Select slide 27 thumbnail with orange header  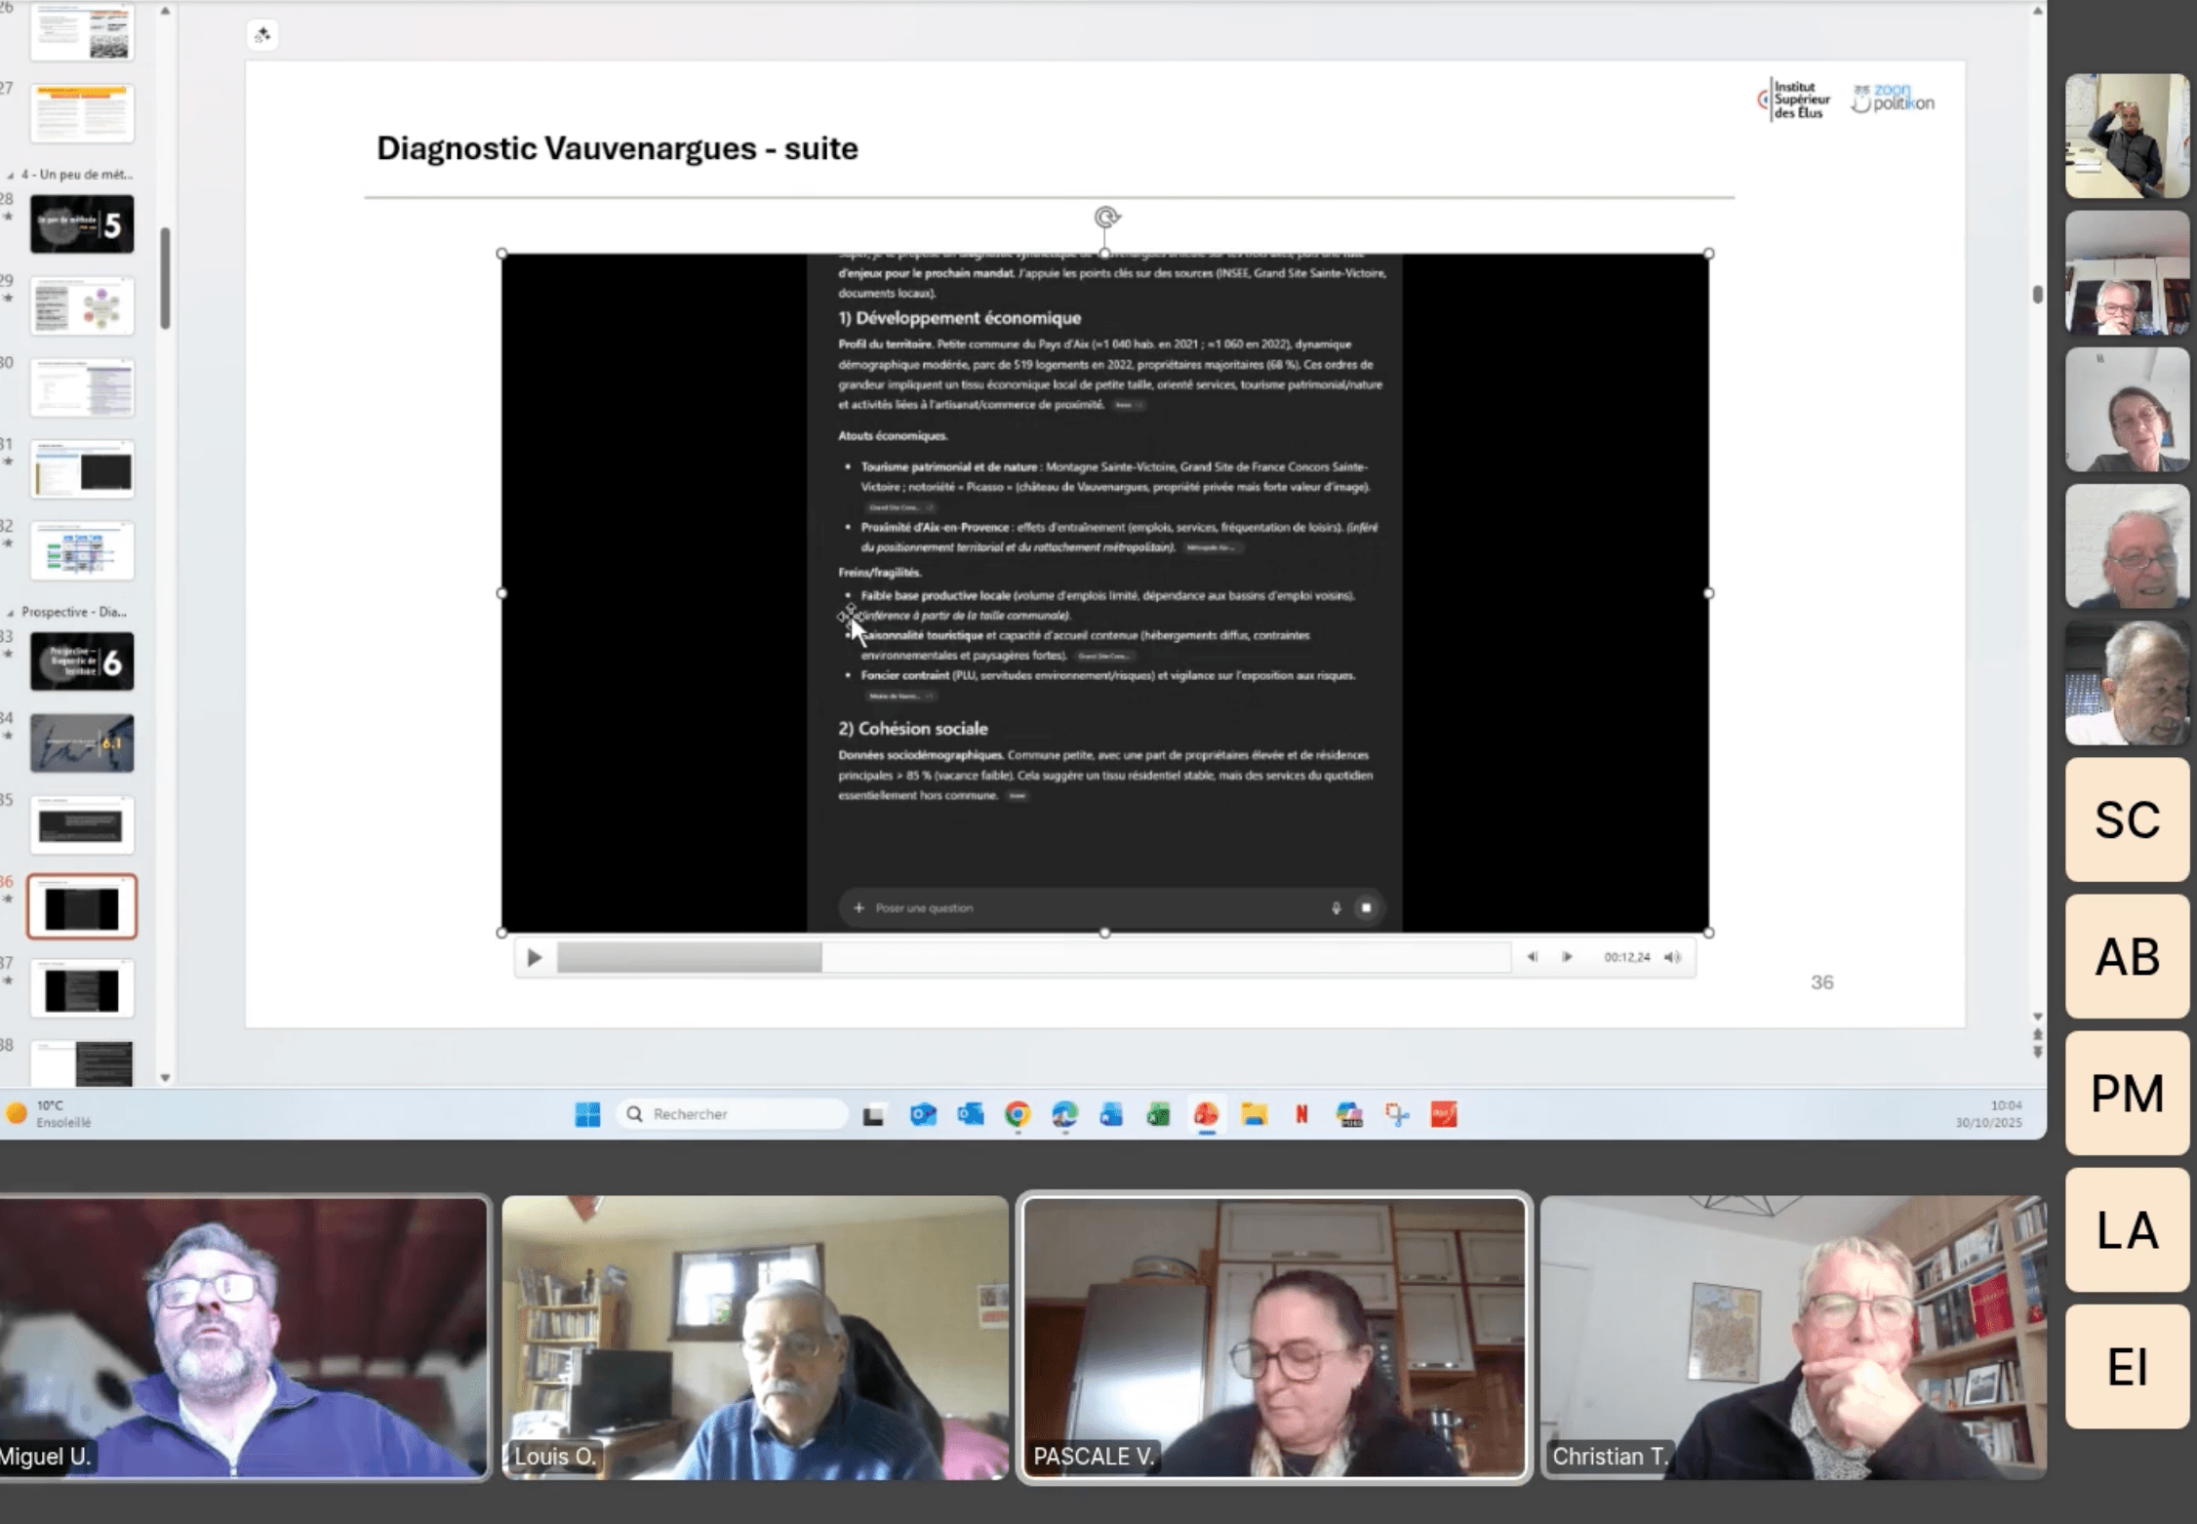(82, 113)
